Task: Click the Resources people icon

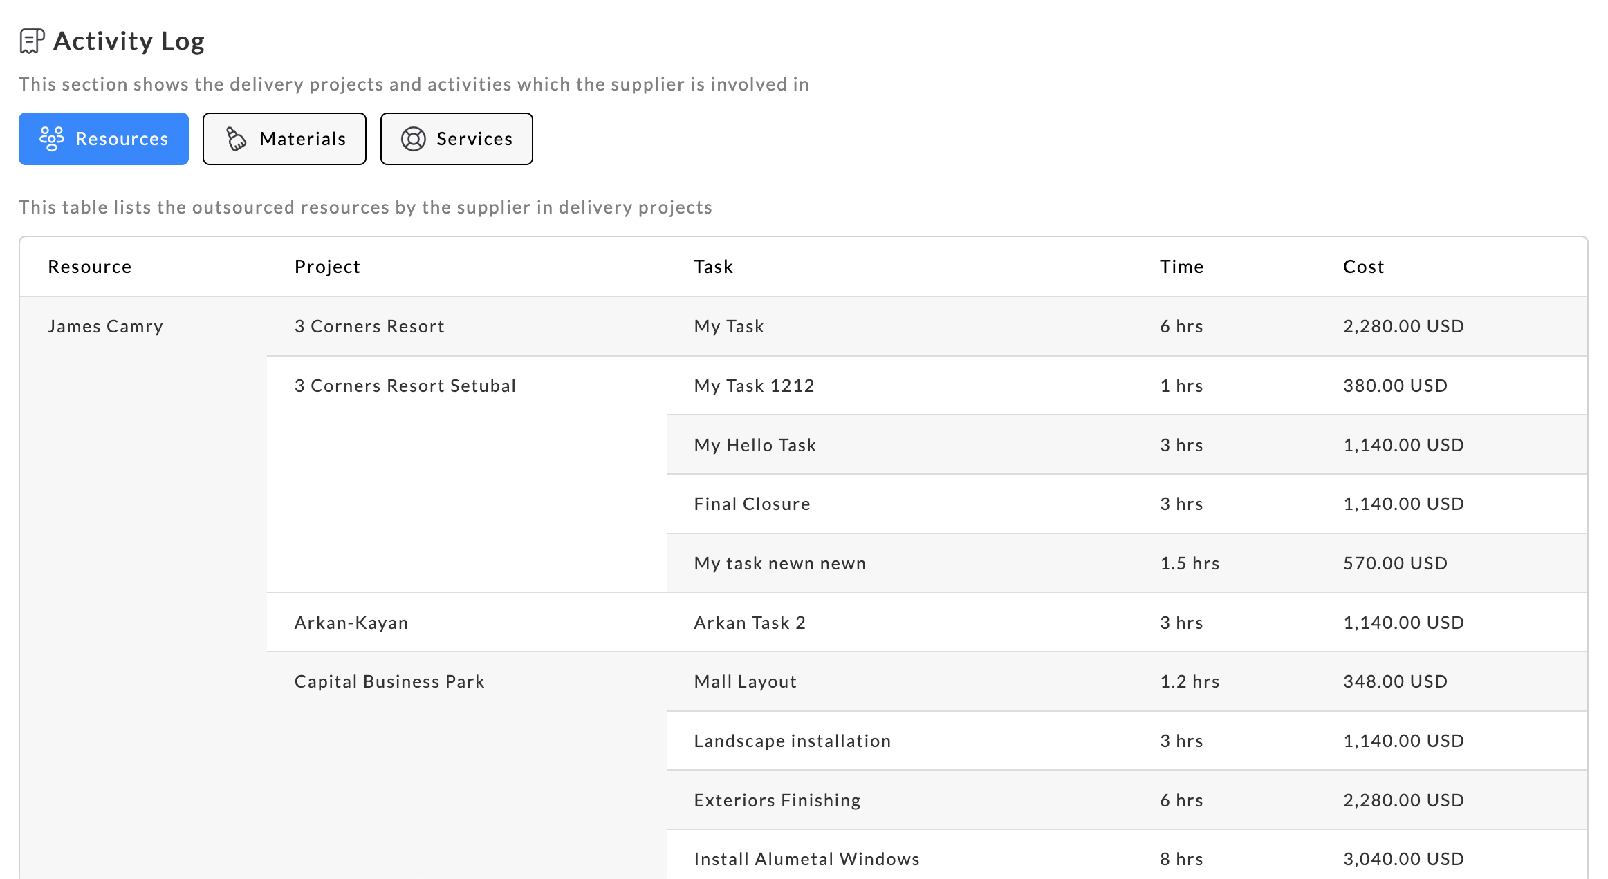Action: click(x=52, y=139)
